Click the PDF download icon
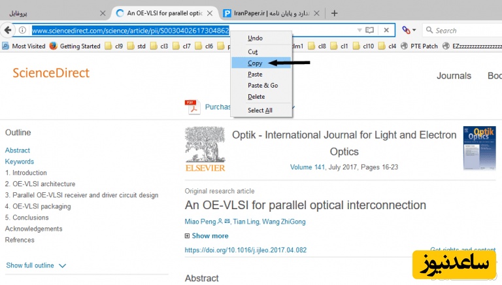This screenshot has height=285, width=502. (x=191, y=107)
